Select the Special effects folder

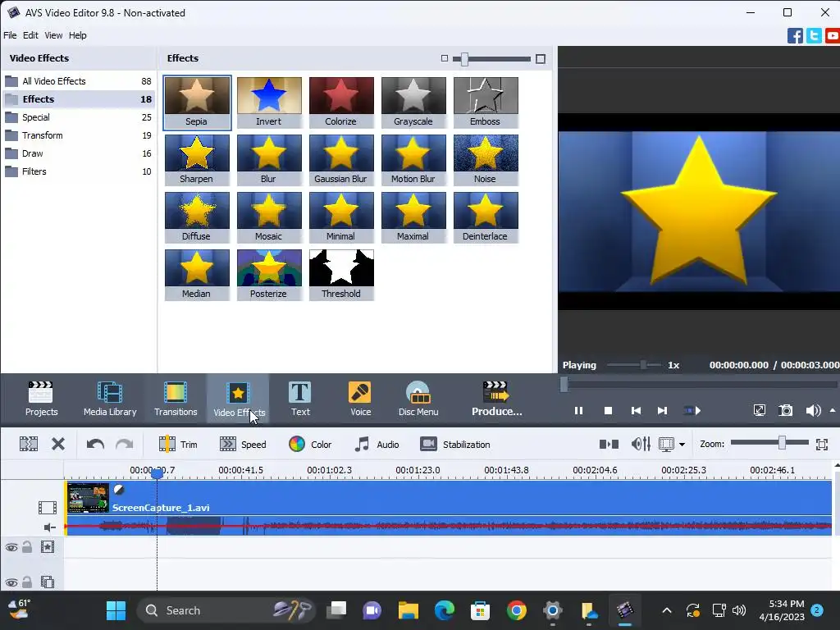[x=78, y=117]
